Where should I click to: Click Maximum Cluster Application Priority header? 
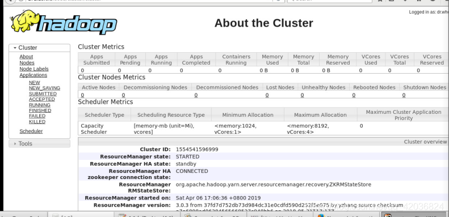(403, 114)
